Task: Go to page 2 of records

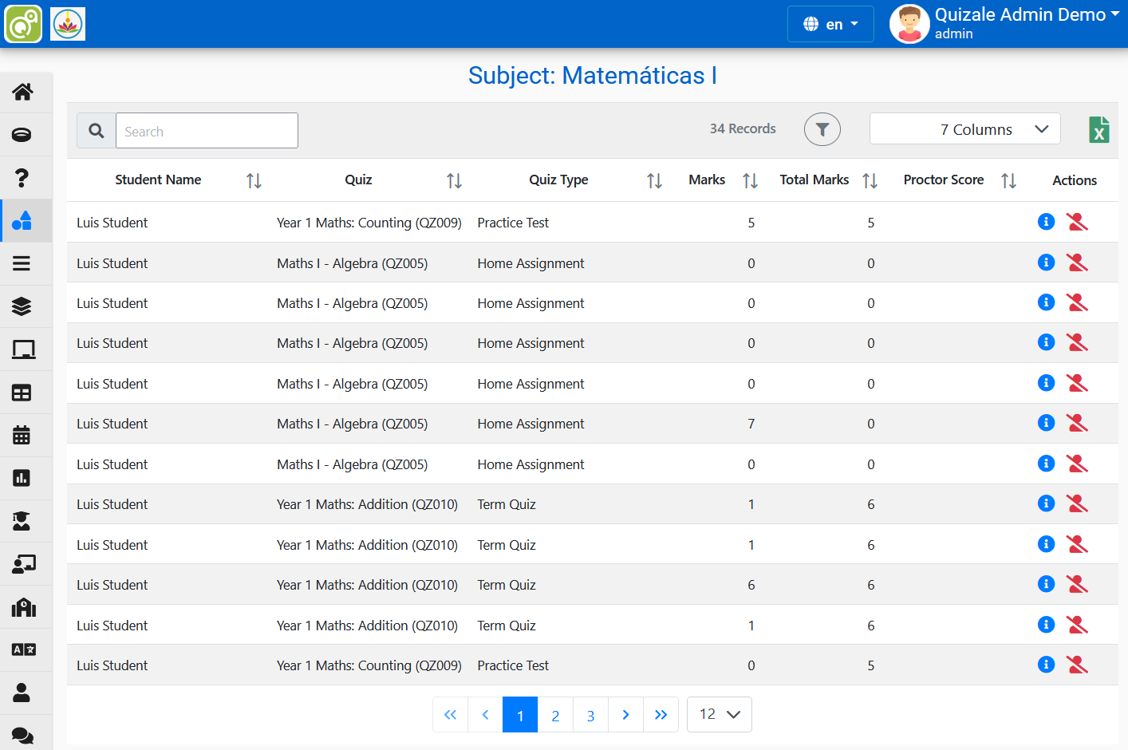Action: (x=555, y=715)
